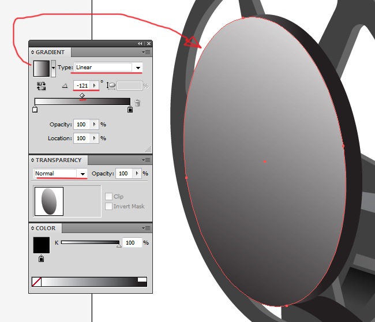Collapse the panel dock with double arrows
Image resolution: width=375 pixels, height=322 pixels.
[x=140, y=43]
